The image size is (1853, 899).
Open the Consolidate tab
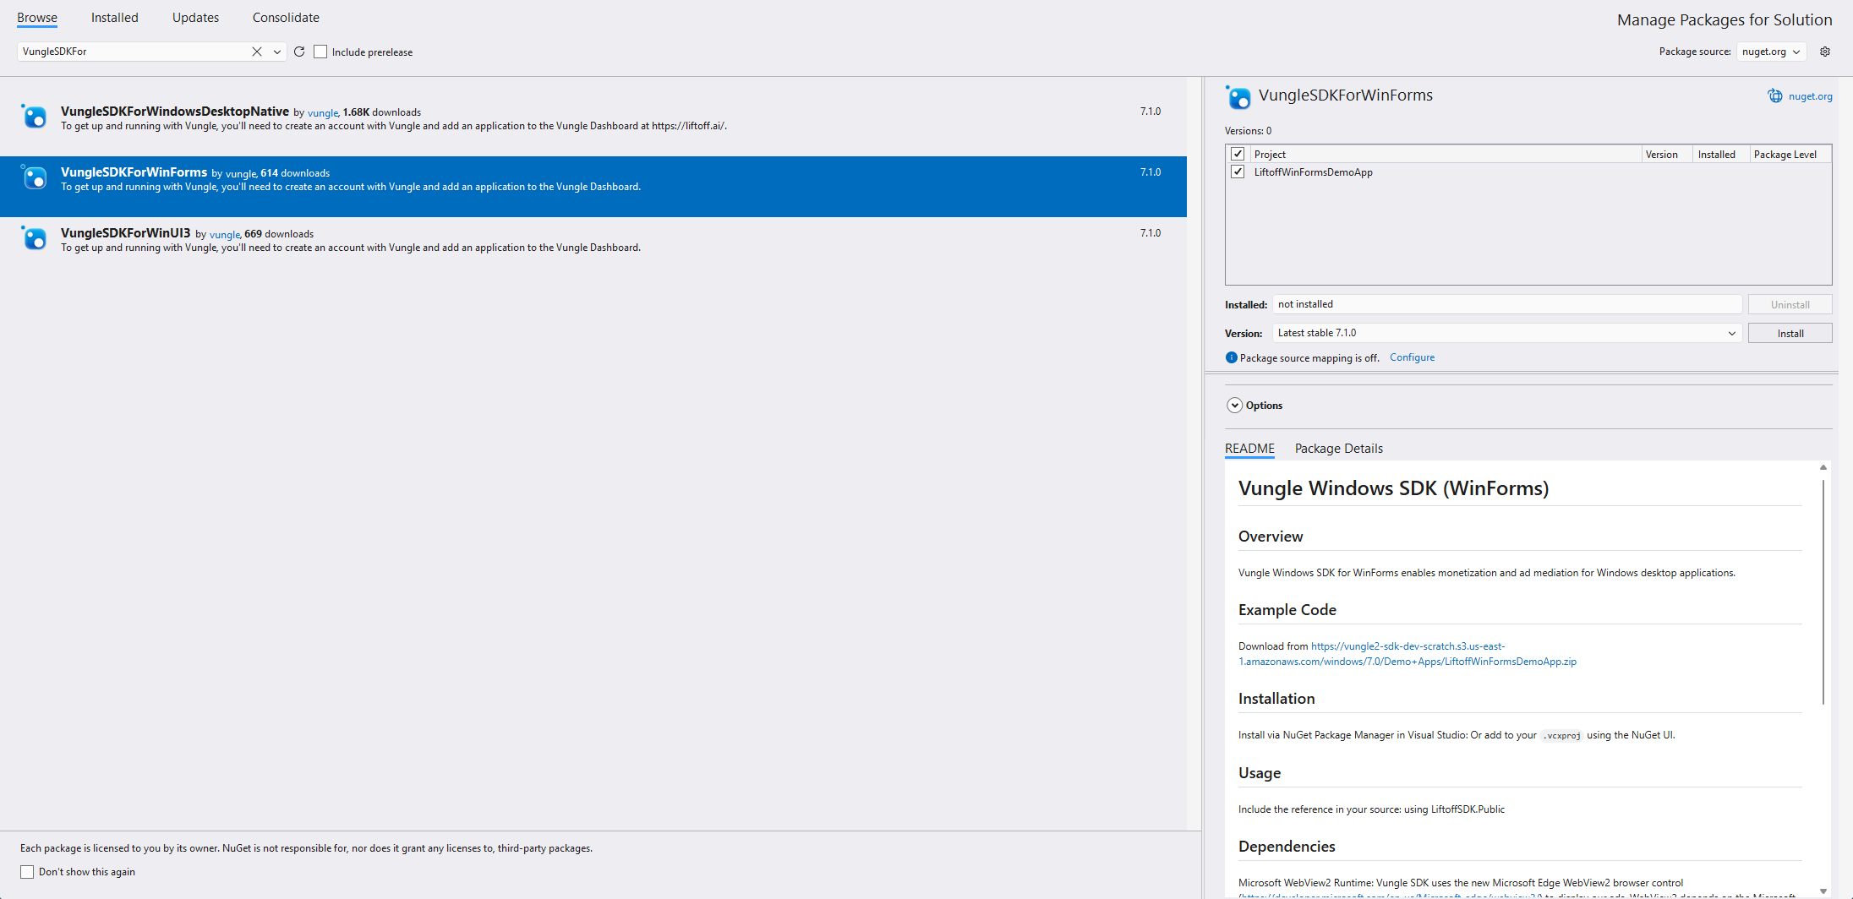[x=286, y=18]
